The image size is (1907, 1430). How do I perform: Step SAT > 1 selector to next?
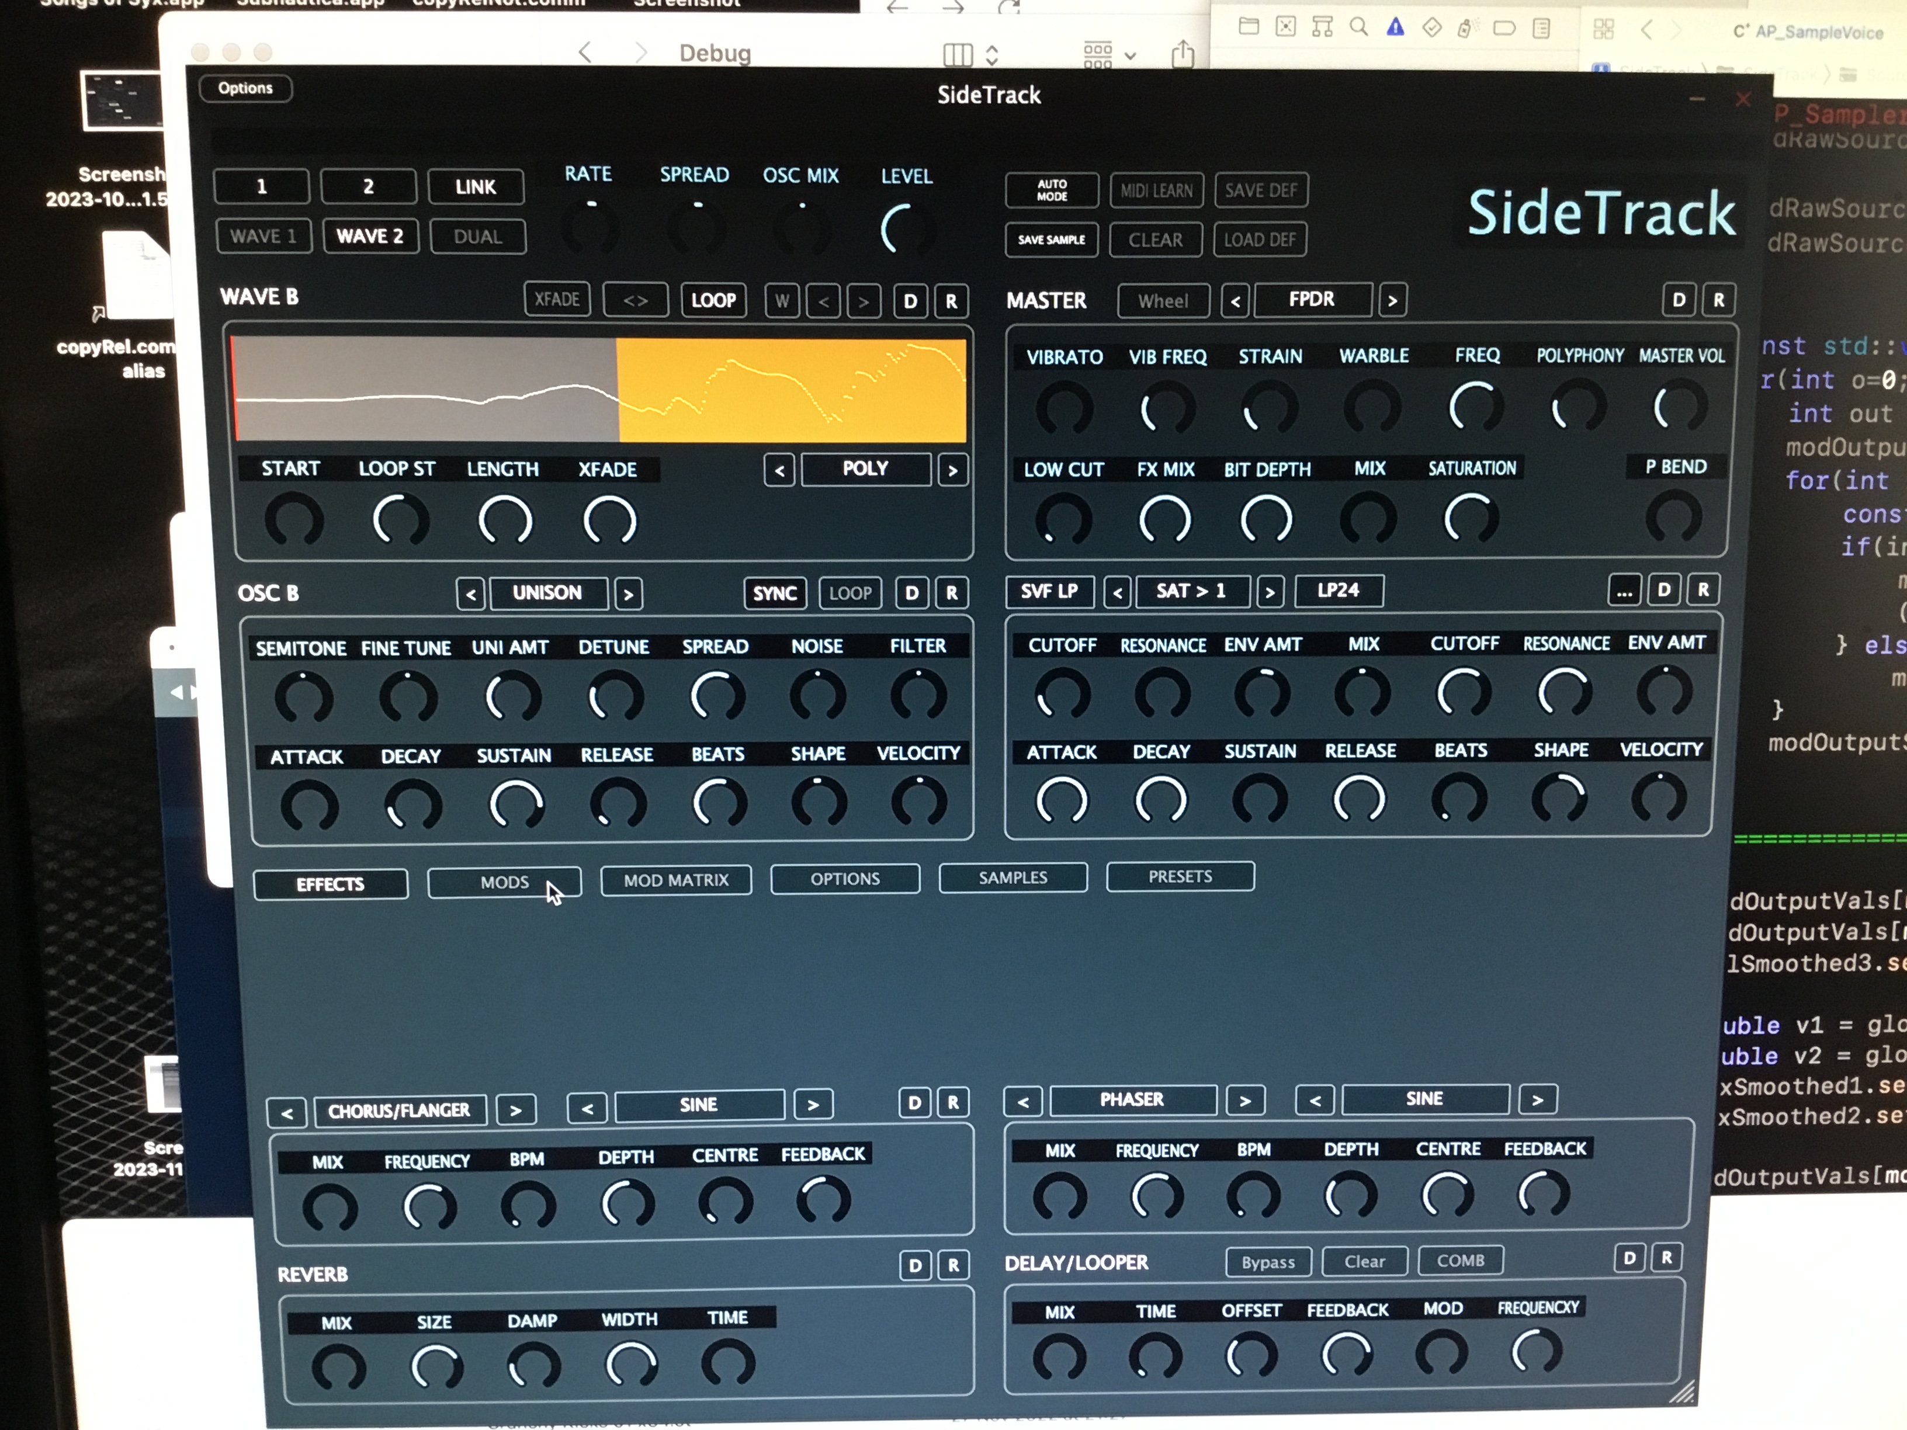click(x=1270, y=592)
